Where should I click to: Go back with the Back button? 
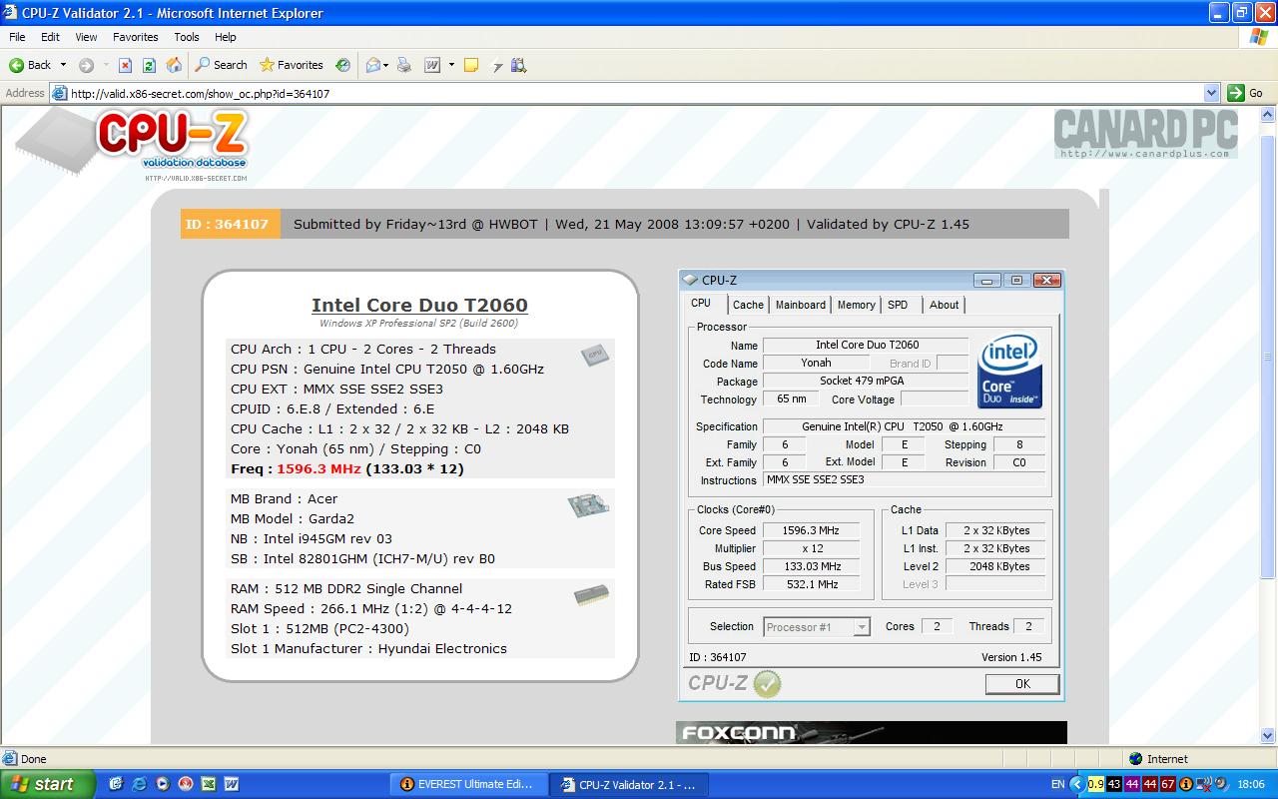pos(30,65)
